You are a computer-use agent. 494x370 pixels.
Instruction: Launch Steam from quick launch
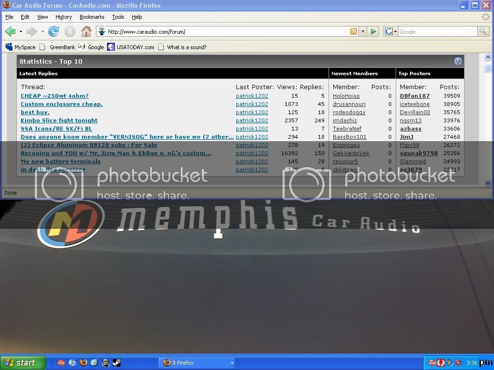click(x=117, y=363)
